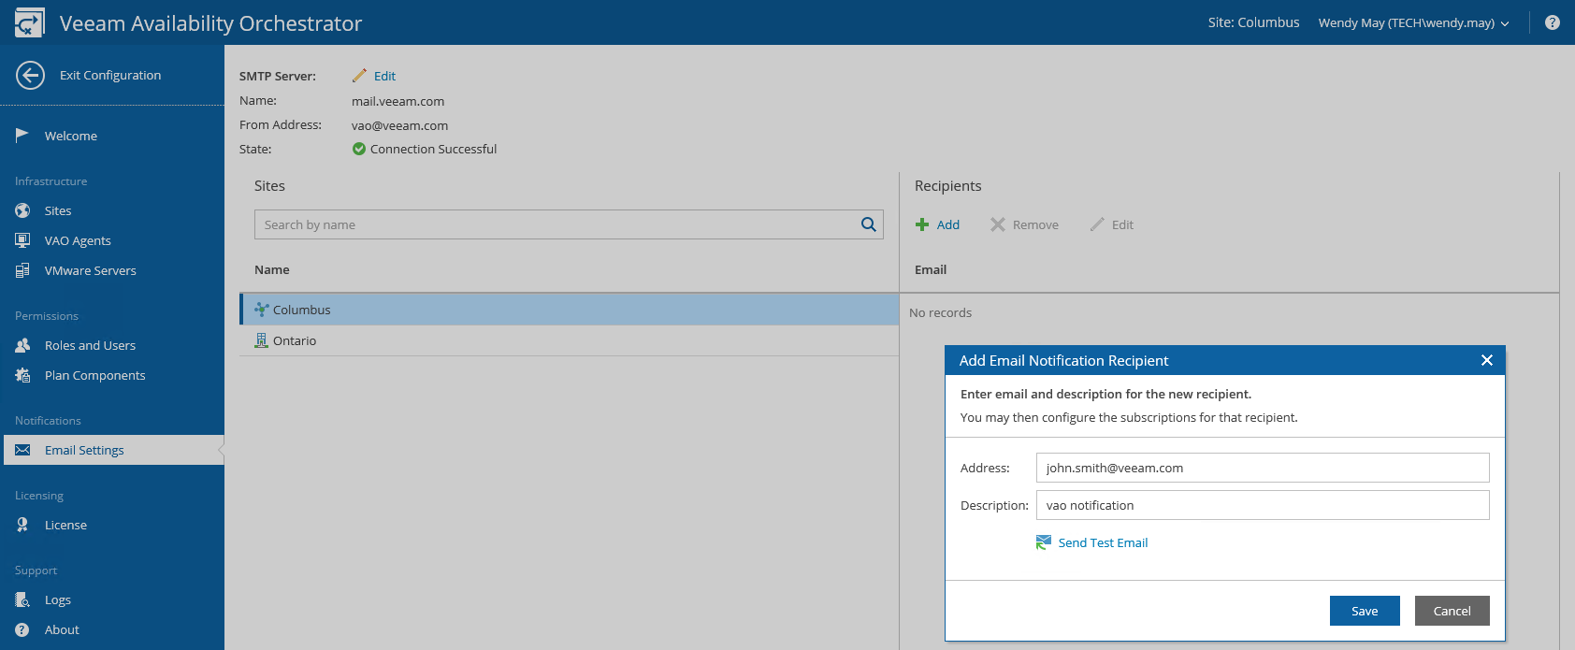Click the Remove recipient button label
The height and width of the screenshot is (650, 1575).
(x=1035, y=224)
